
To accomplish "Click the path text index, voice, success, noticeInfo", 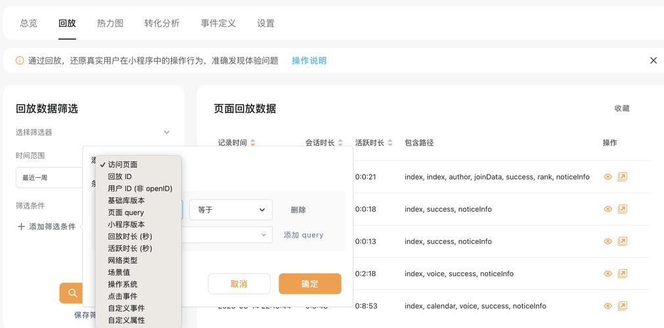I will (459, 274).
